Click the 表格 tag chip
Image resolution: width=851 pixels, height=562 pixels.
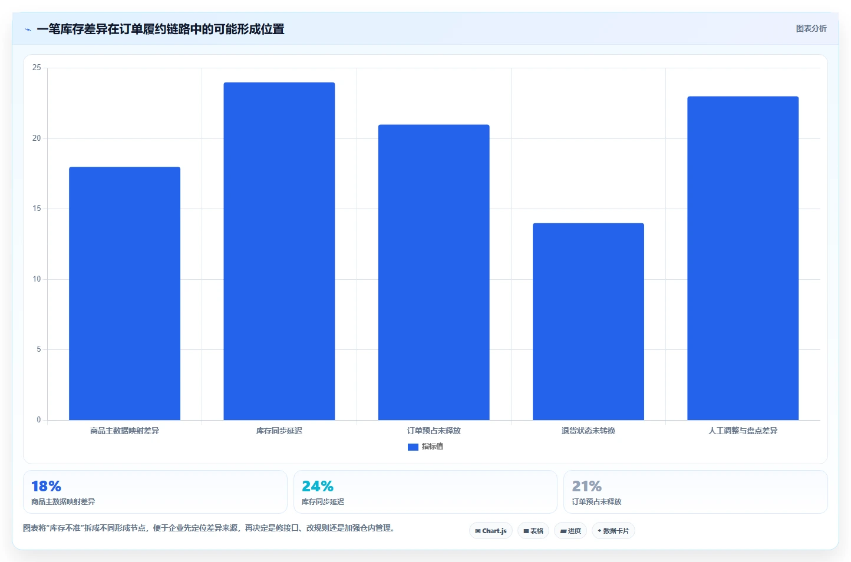533,531
